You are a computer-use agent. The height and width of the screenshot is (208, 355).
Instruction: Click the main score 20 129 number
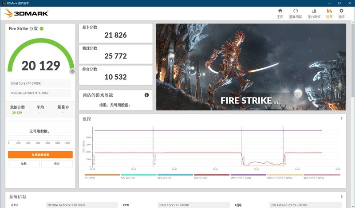[41, 66]
